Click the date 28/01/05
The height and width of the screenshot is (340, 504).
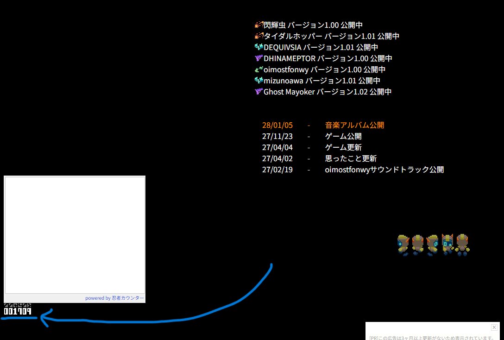click(x=277, y=125)
